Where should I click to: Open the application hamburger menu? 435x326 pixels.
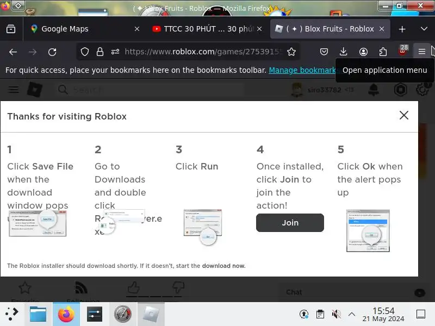pos(422,52)
